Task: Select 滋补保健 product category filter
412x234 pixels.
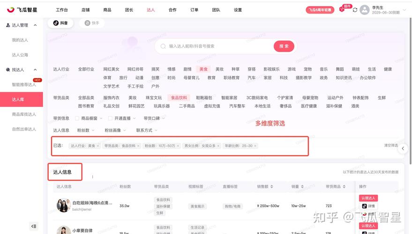Action: pos(334,106)
